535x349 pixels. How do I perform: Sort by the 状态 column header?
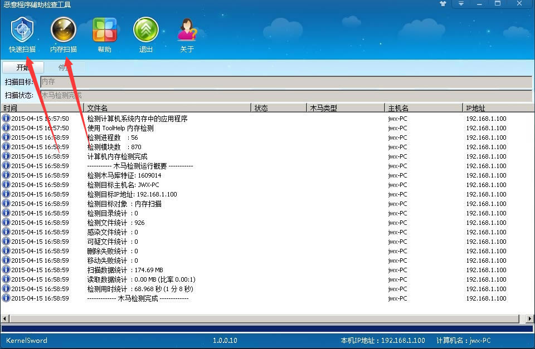[279, 108]
